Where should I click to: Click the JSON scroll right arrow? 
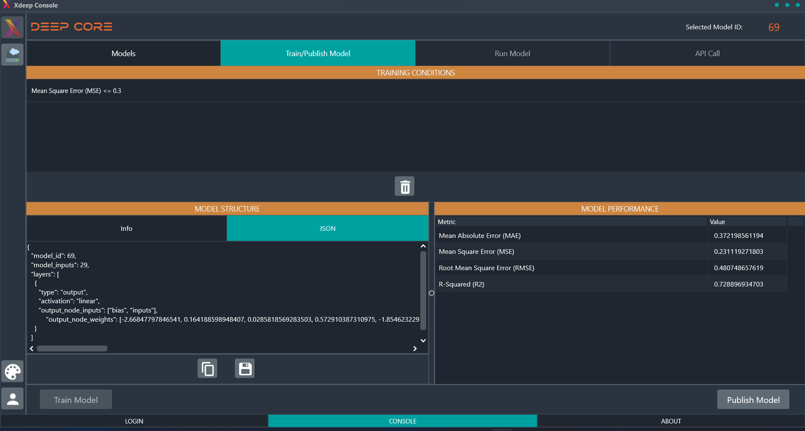point(415,348)
